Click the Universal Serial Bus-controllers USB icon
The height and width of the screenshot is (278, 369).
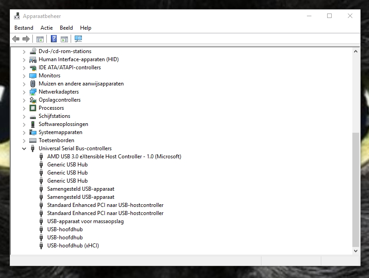(x=33, y=148)
